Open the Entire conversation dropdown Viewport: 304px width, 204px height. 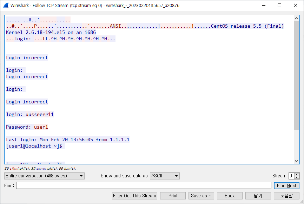tap(44, 176)
